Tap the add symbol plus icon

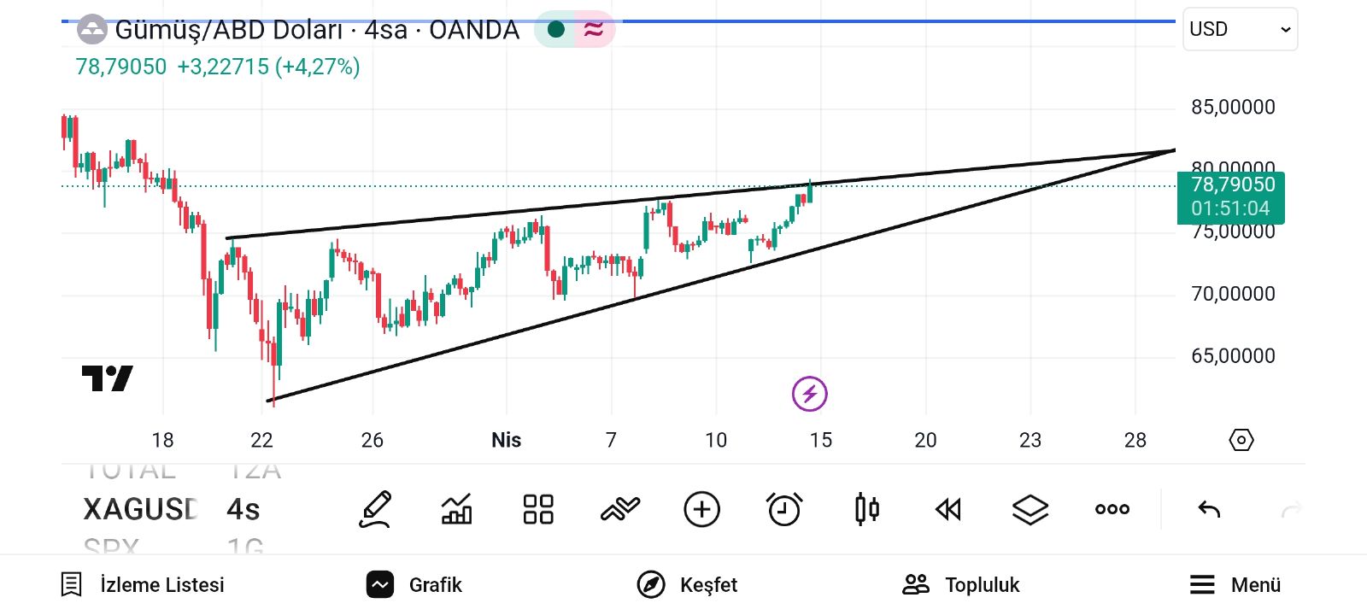click(x=702, y=510)
